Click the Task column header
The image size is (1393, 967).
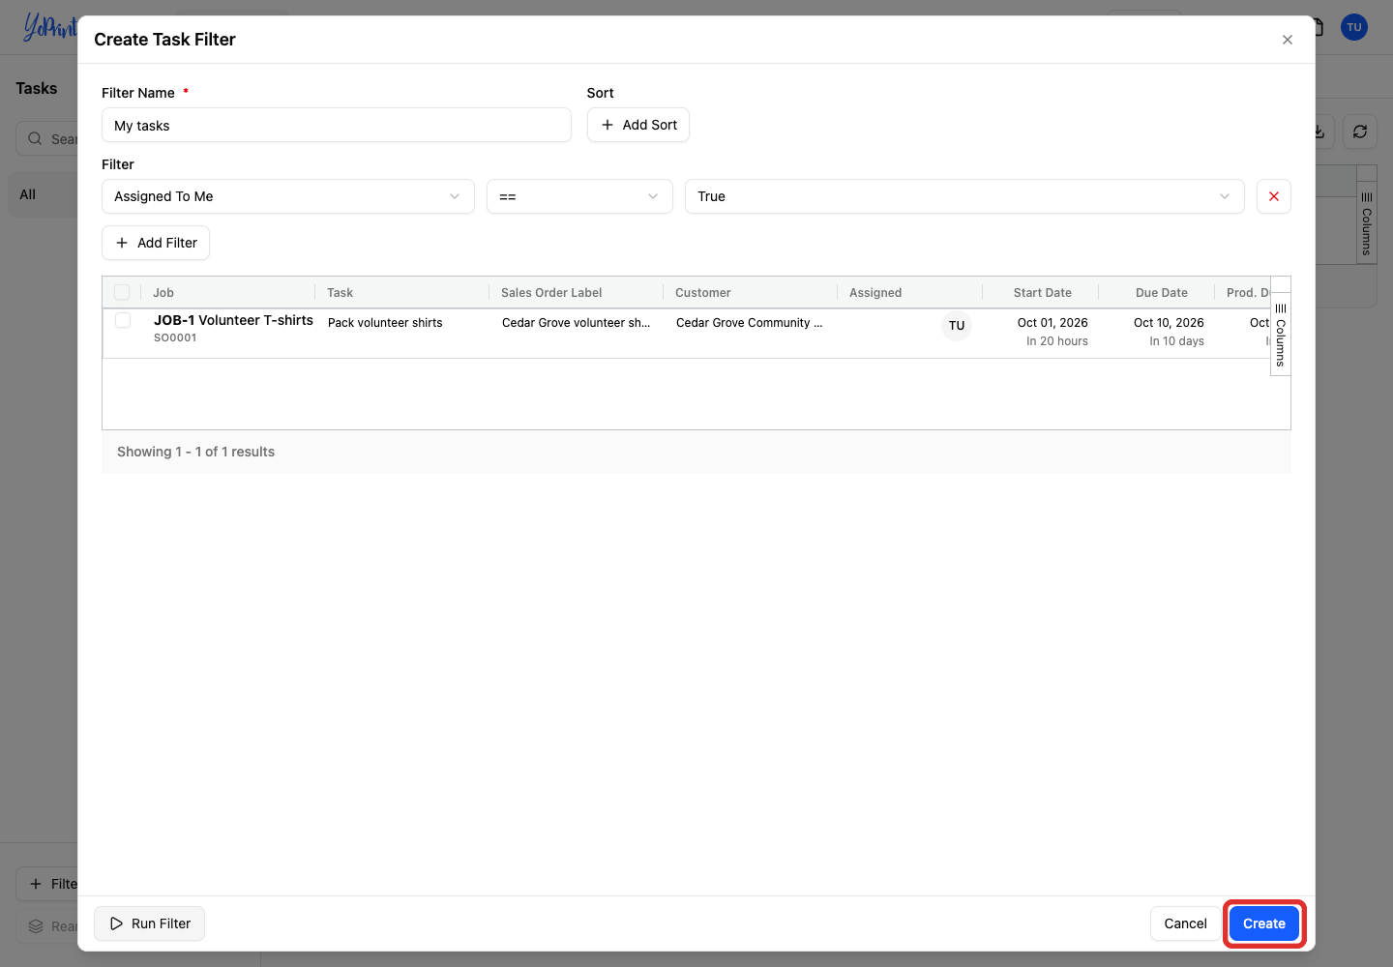click(340, 293)
